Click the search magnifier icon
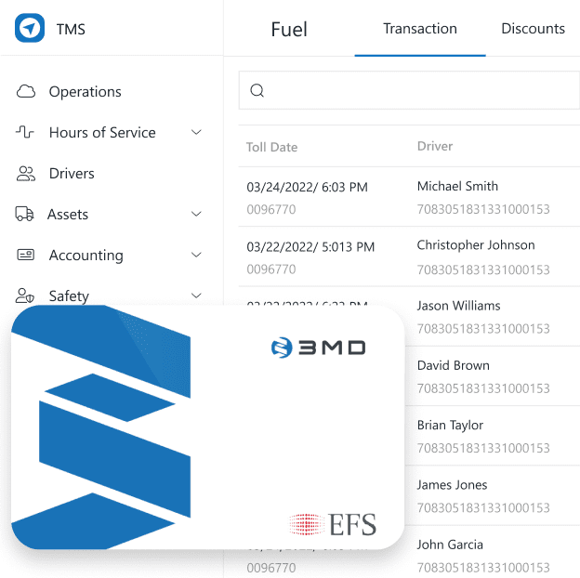The image size is (580, 578). pos(257,90)
